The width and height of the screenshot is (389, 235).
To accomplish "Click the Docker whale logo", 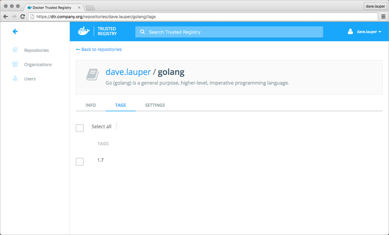I will (x=84, y=31).
